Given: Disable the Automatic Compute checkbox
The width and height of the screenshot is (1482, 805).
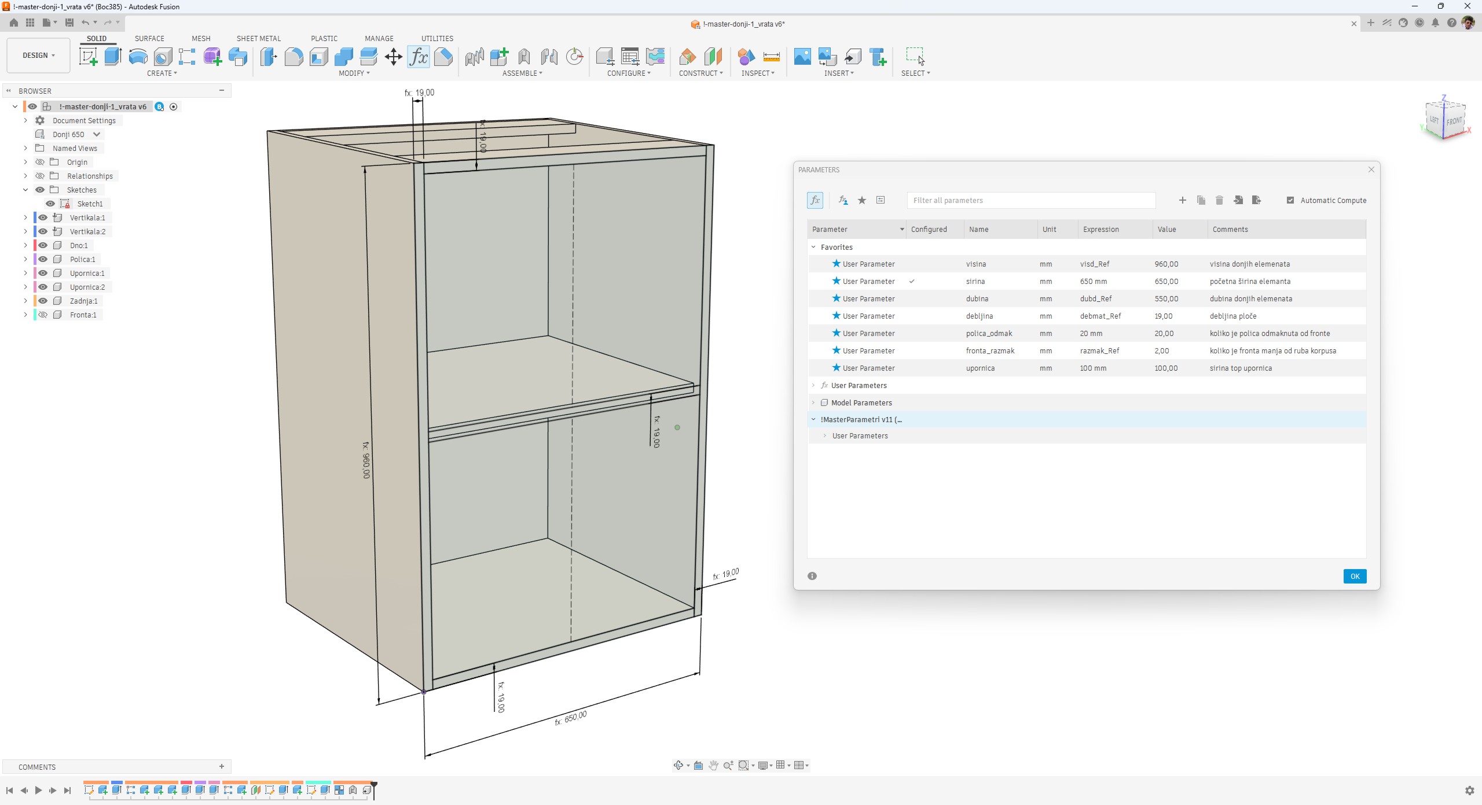Looking at the screenshot, I should [1290, 200].
